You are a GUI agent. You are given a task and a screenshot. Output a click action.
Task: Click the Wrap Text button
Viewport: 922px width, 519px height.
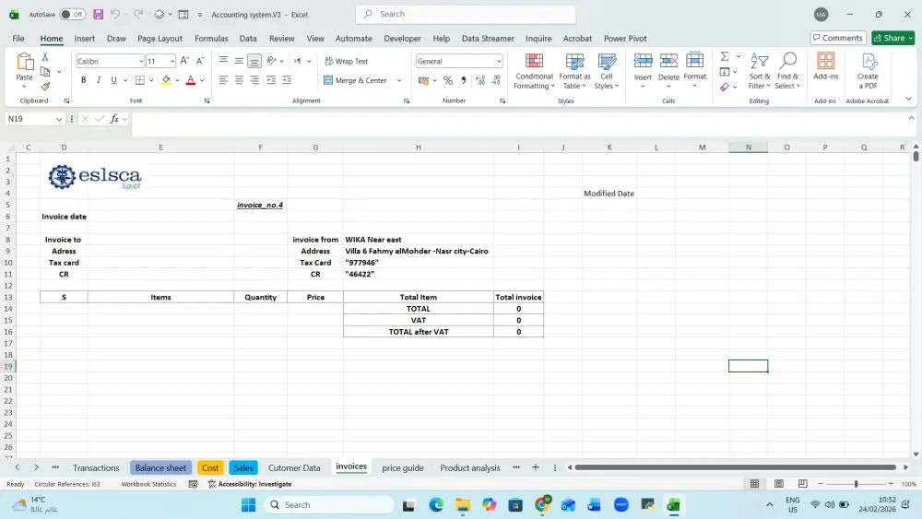(x=347, y=61)
